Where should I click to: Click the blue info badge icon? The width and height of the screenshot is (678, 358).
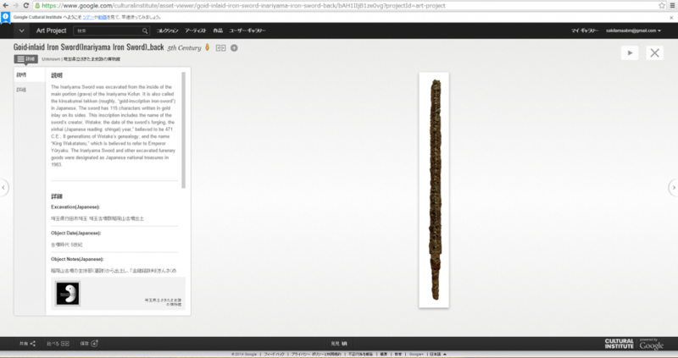5,18
